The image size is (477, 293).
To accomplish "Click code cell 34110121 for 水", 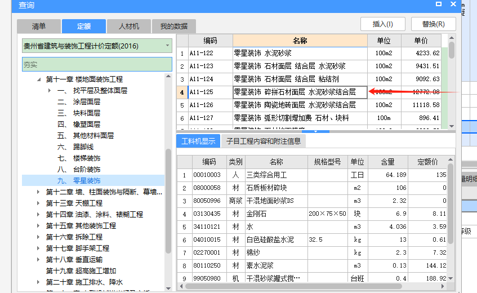I will tap(209, 227).
